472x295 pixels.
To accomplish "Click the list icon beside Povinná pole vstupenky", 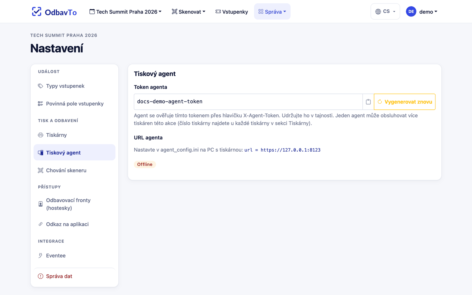I will point(40,104).
